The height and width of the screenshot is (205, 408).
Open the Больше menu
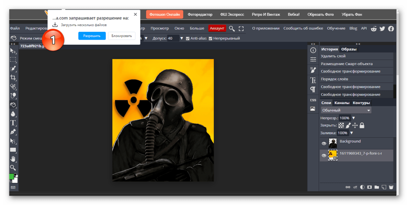[197, 28]
